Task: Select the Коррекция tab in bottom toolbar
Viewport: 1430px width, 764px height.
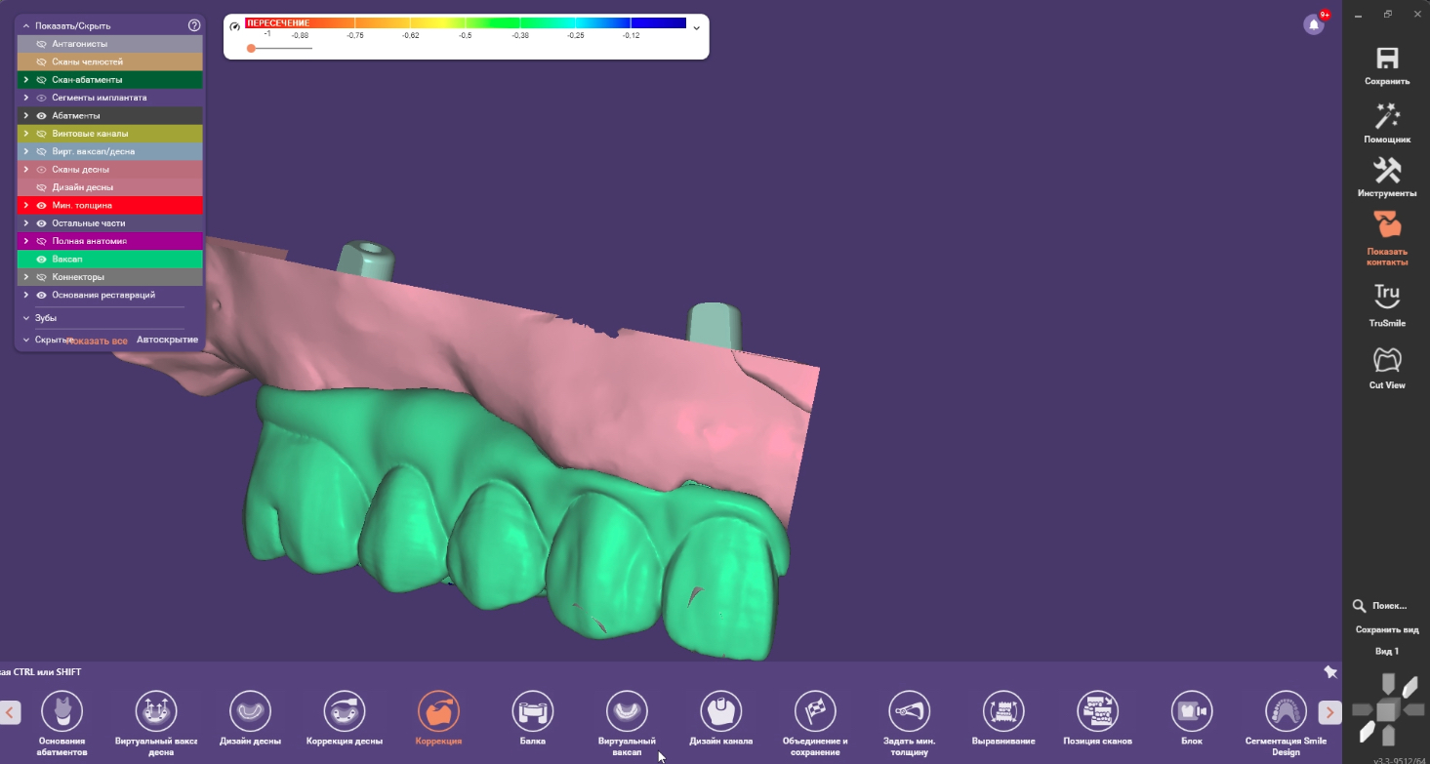Action: (438, 711)
